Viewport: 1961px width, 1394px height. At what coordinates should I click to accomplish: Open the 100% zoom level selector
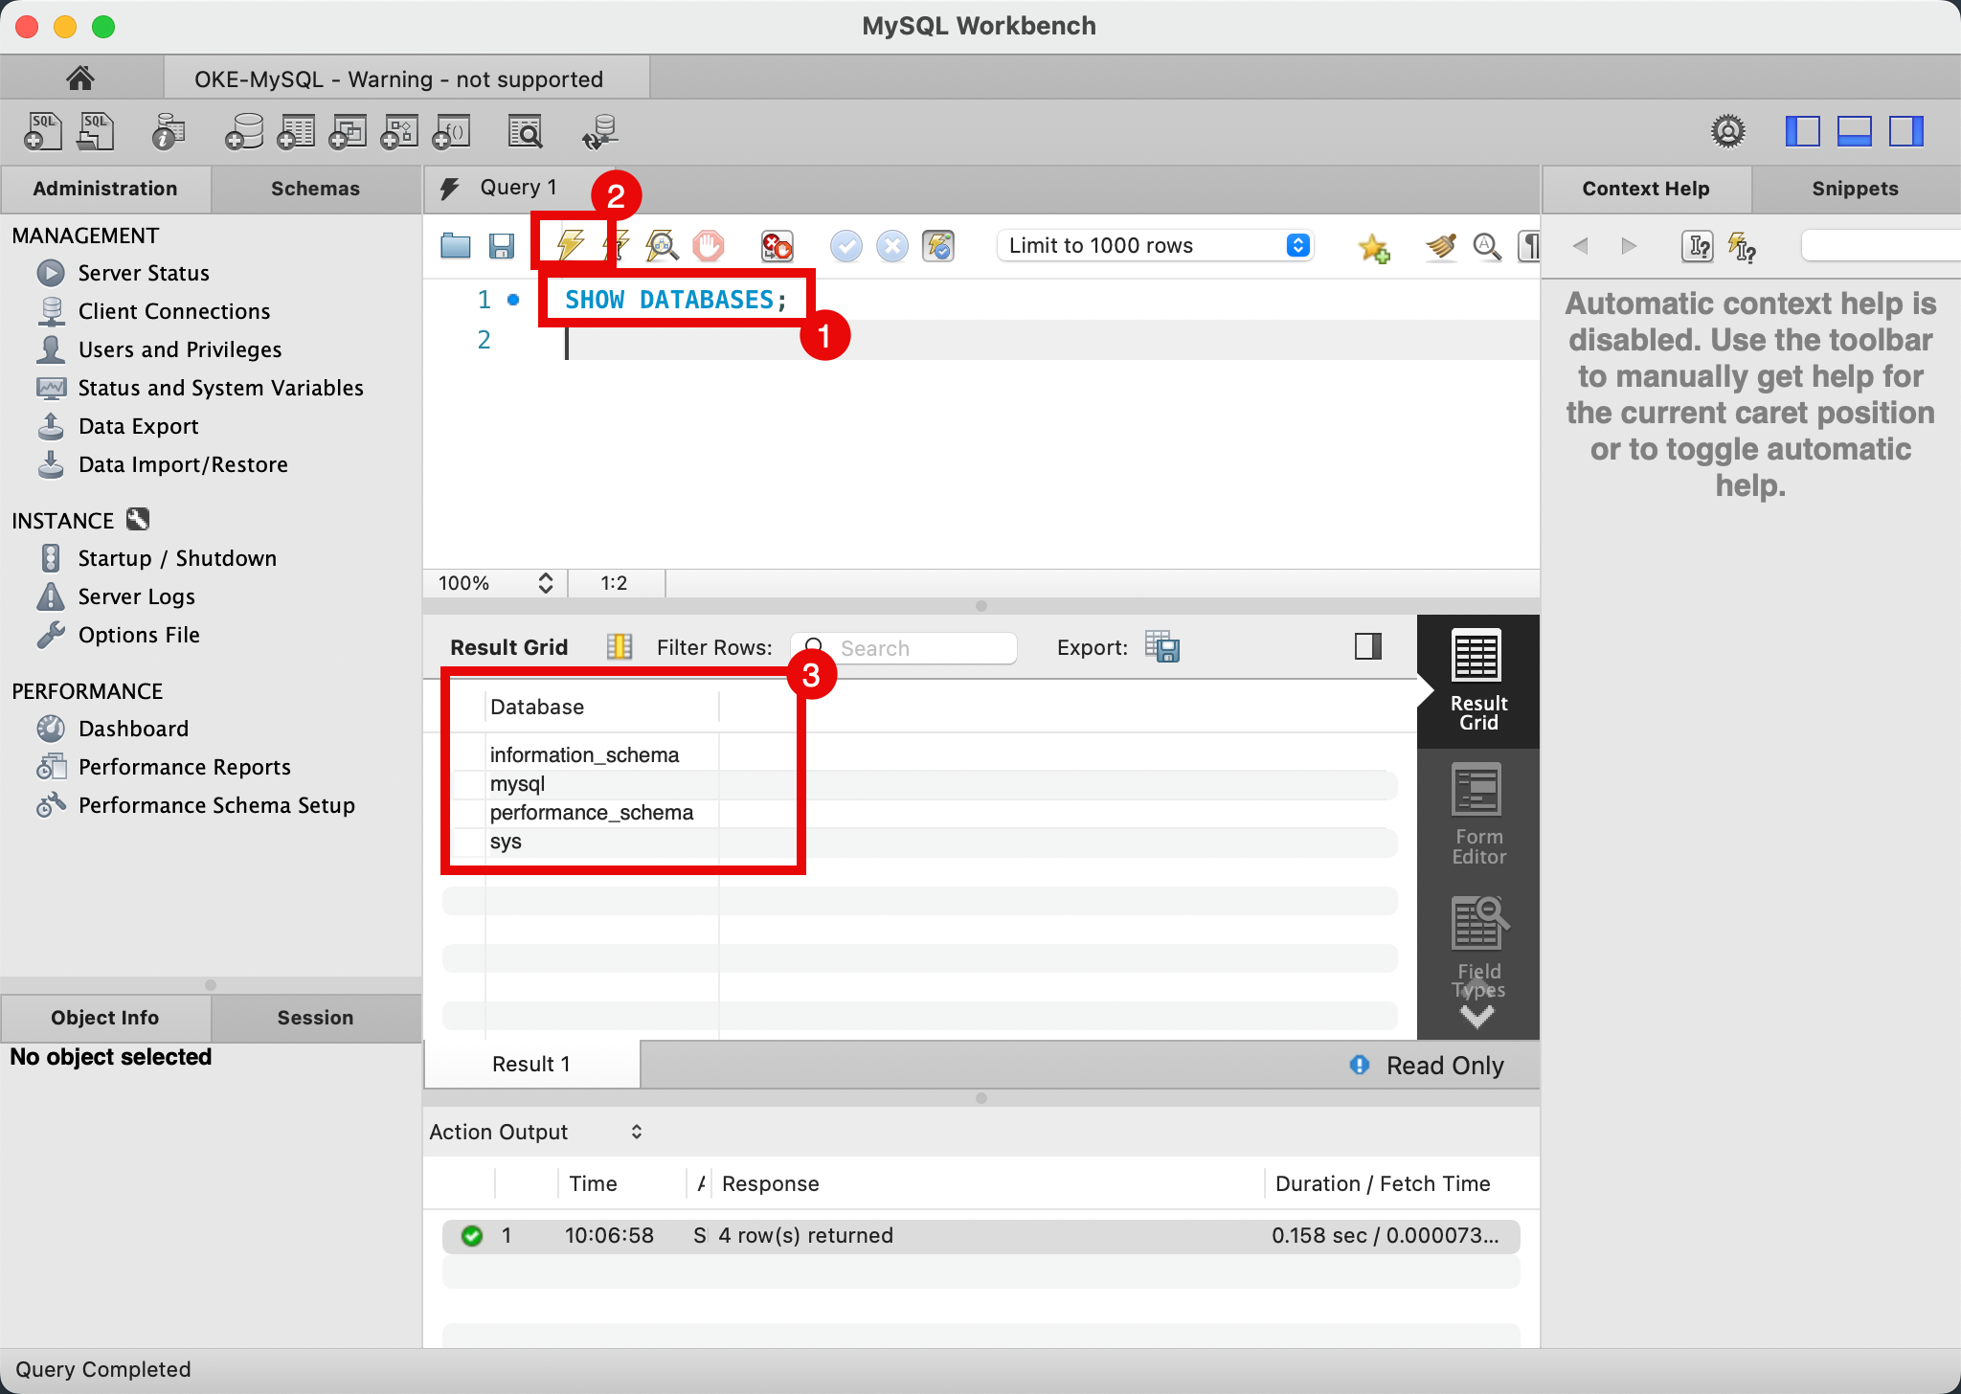[x=495, y=583]
